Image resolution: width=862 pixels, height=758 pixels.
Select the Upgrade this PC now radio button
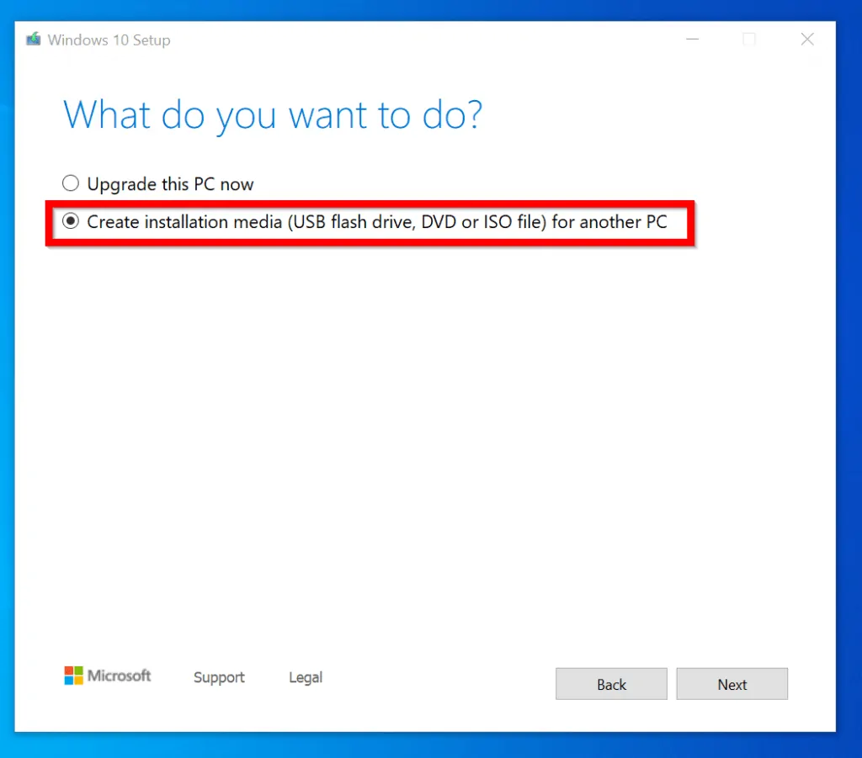[x=71, y=183]
